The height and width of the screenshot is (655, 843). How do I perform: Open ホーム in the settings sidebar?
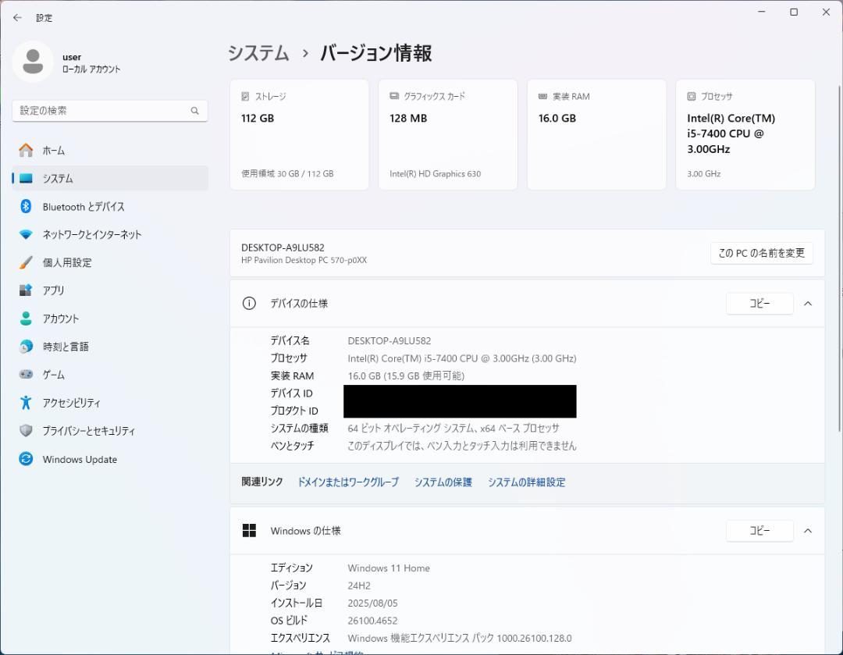[x=110, y=151]
